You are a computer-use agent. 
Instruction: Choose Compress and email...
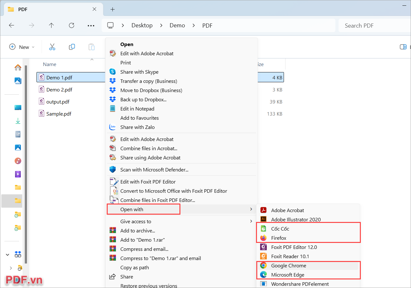coord(181,249)
